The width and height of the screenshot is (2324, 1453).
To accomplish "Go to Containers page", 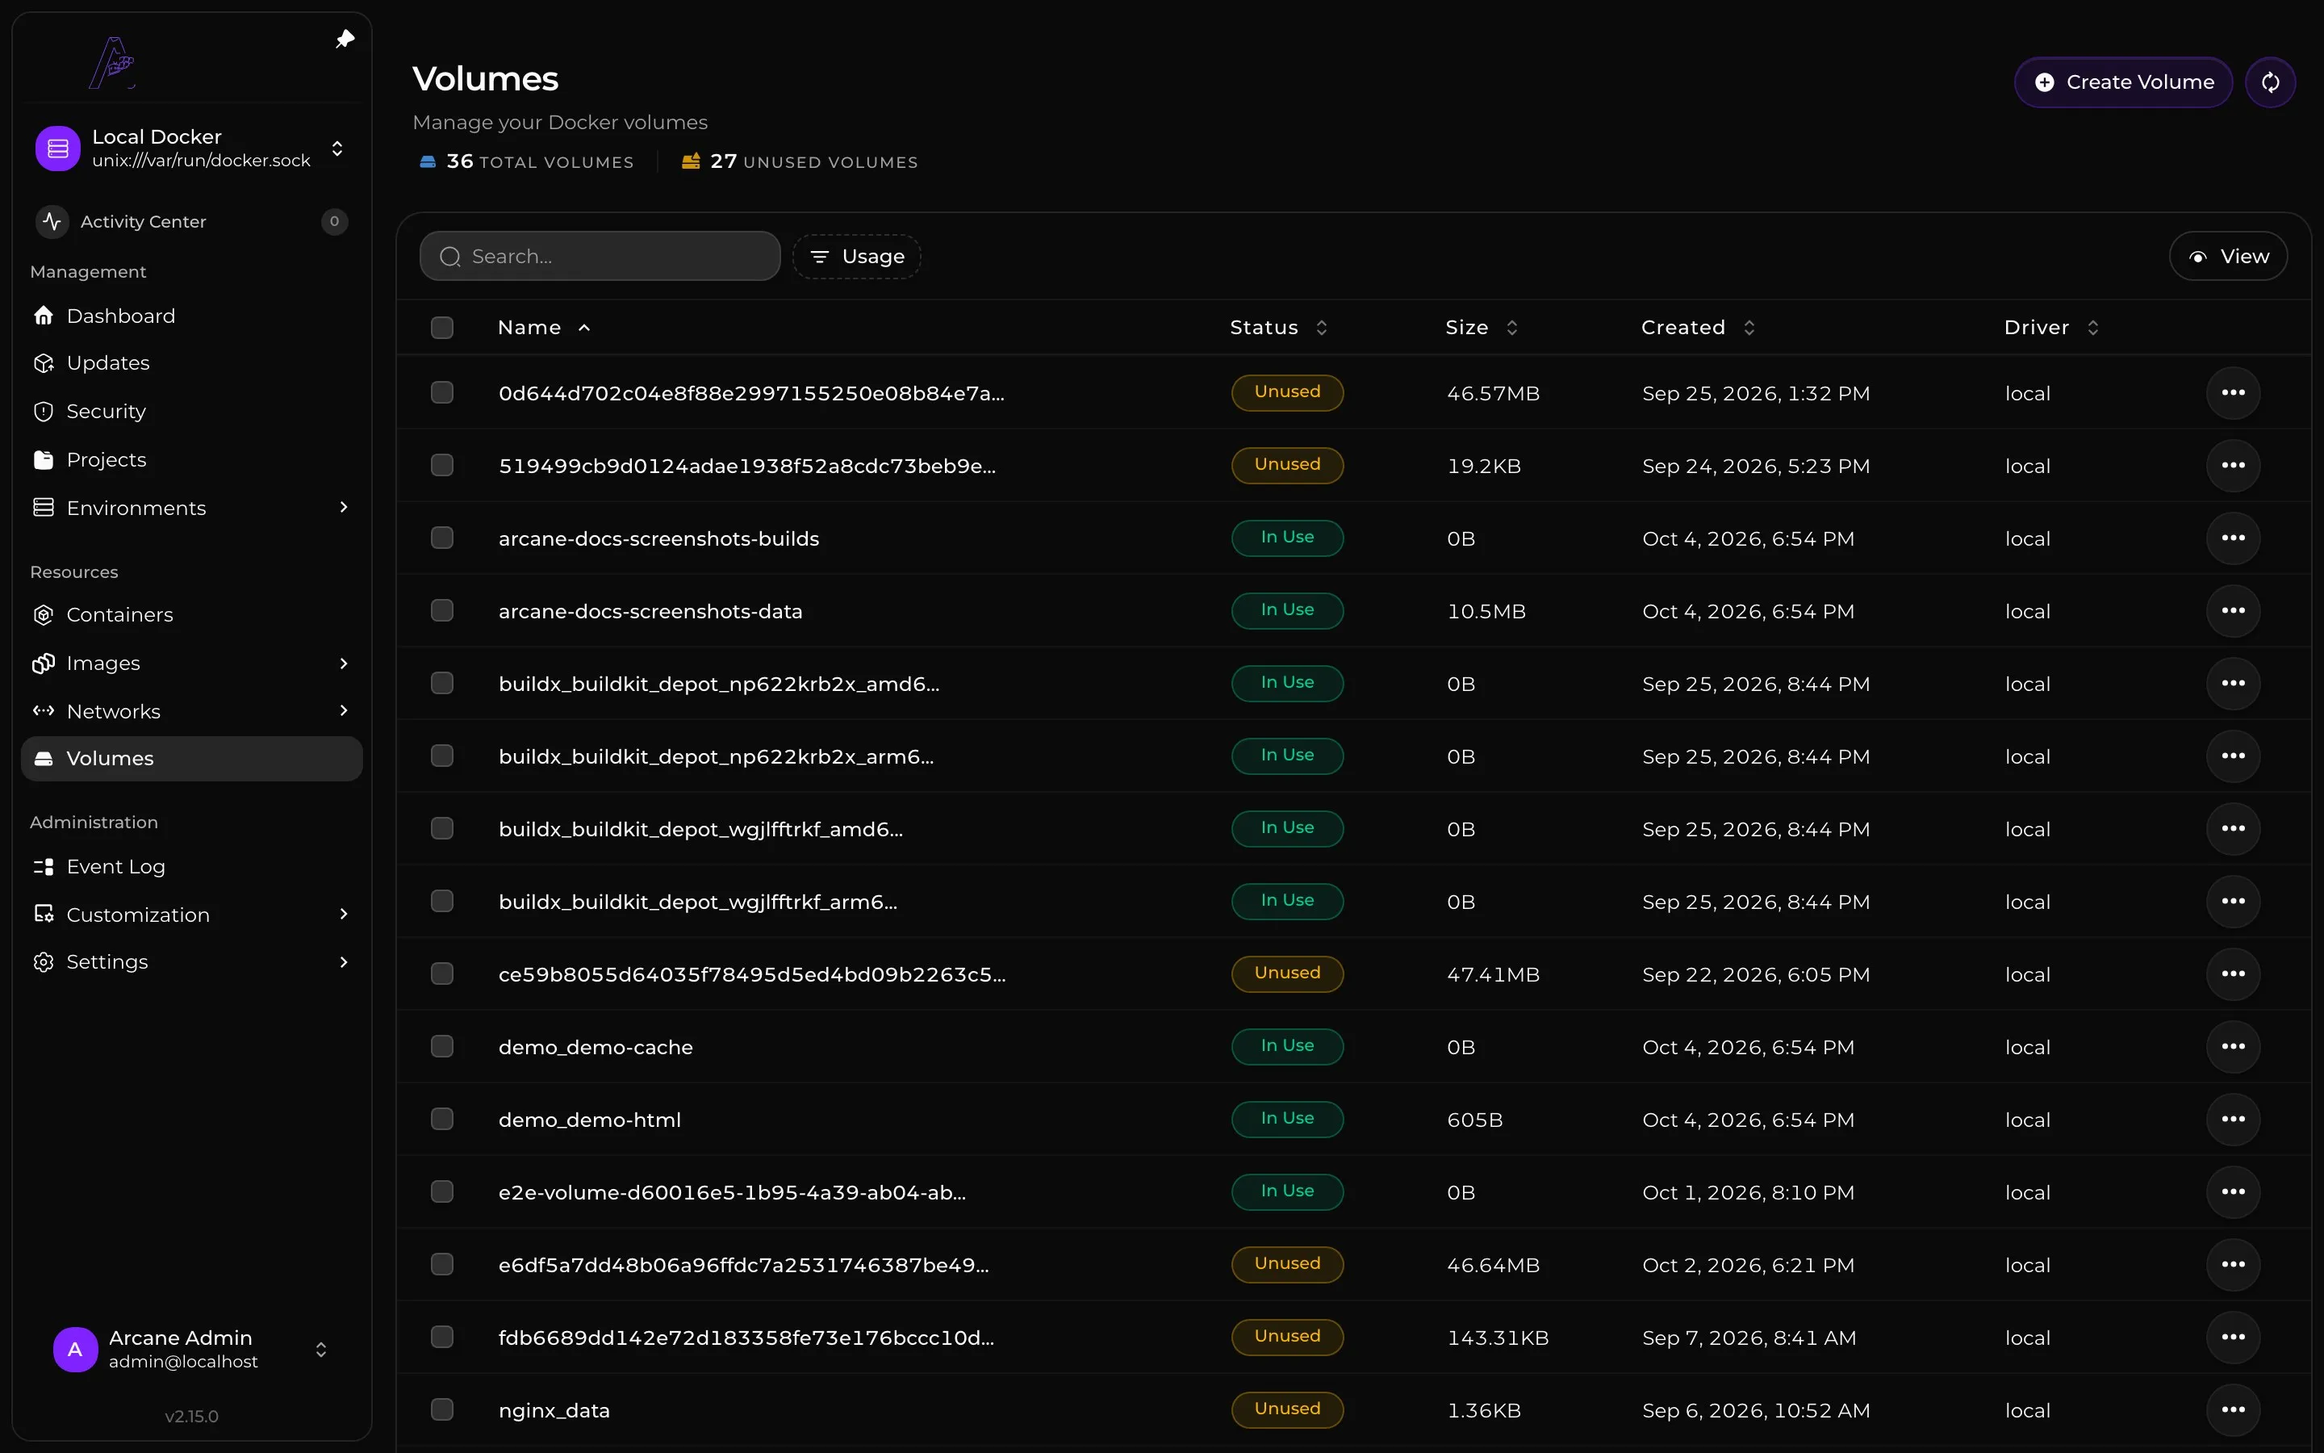I will click(x=191, y=615).
